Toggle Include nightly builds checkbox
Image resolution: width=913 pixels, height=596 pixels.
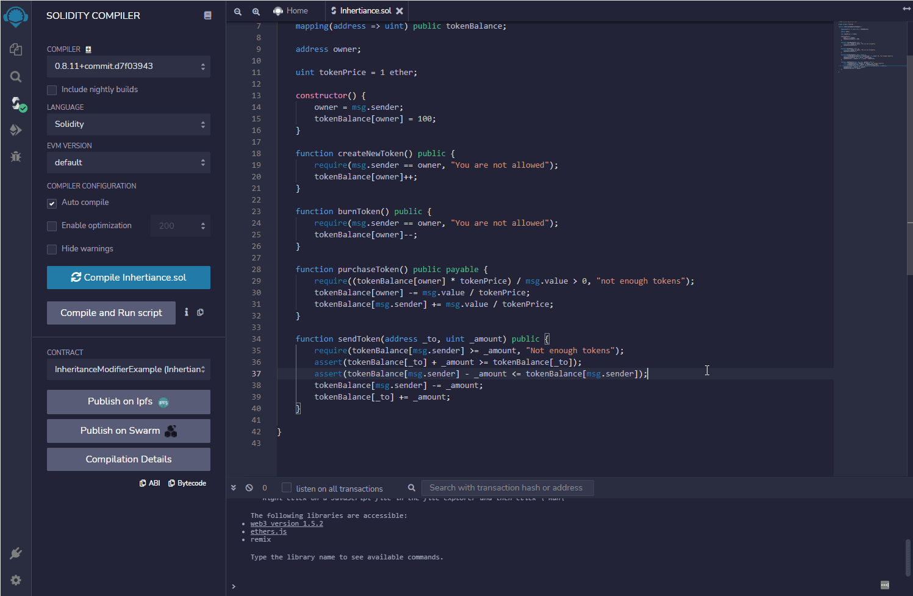[x=52, y=90]
